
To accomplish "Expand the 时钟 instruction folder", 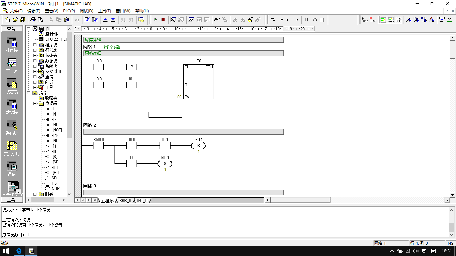I will click(35, 194).
